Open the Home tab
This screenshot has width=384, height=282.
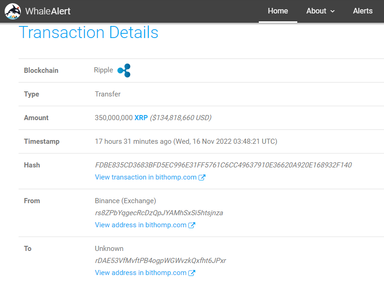click(x=278, y=11)
